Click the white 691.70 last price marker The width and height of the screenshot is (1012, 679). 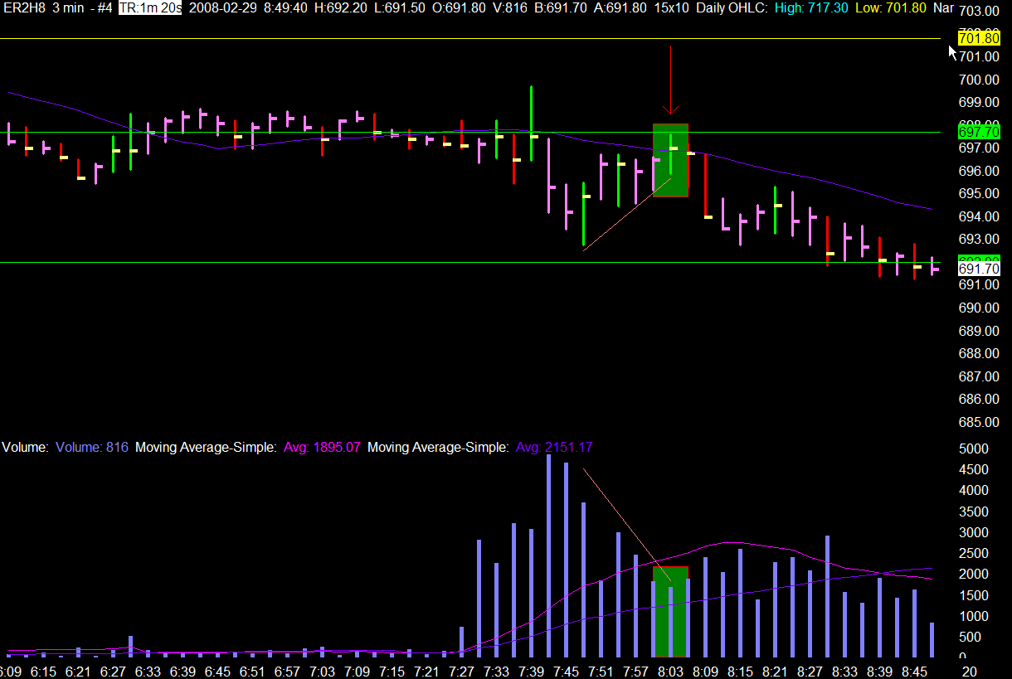coord(979,269)
